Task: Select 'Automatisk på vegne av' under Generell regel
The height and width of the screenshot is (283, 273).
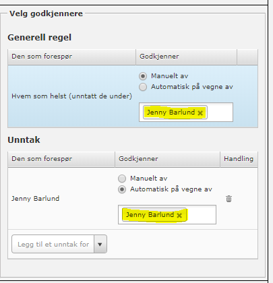Action: coord(143,87)
